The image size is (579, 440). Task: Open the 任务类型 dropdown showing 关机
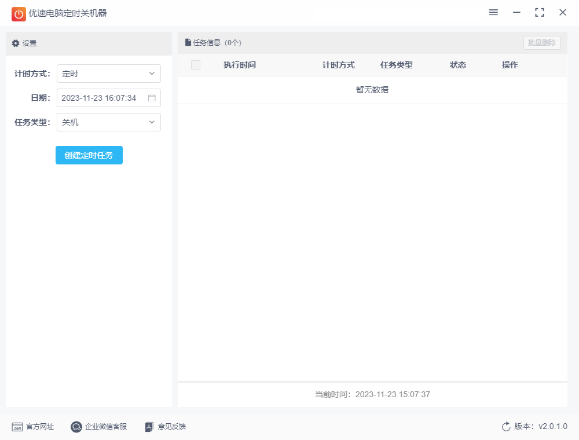pos(108,122)
